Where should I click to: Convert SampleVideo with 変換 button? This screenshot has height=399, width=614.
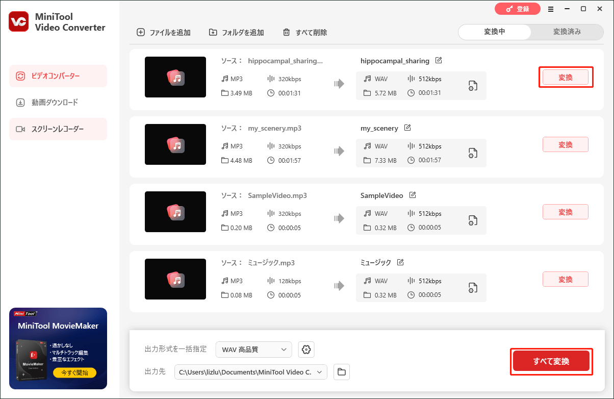[x=566, y=212]
